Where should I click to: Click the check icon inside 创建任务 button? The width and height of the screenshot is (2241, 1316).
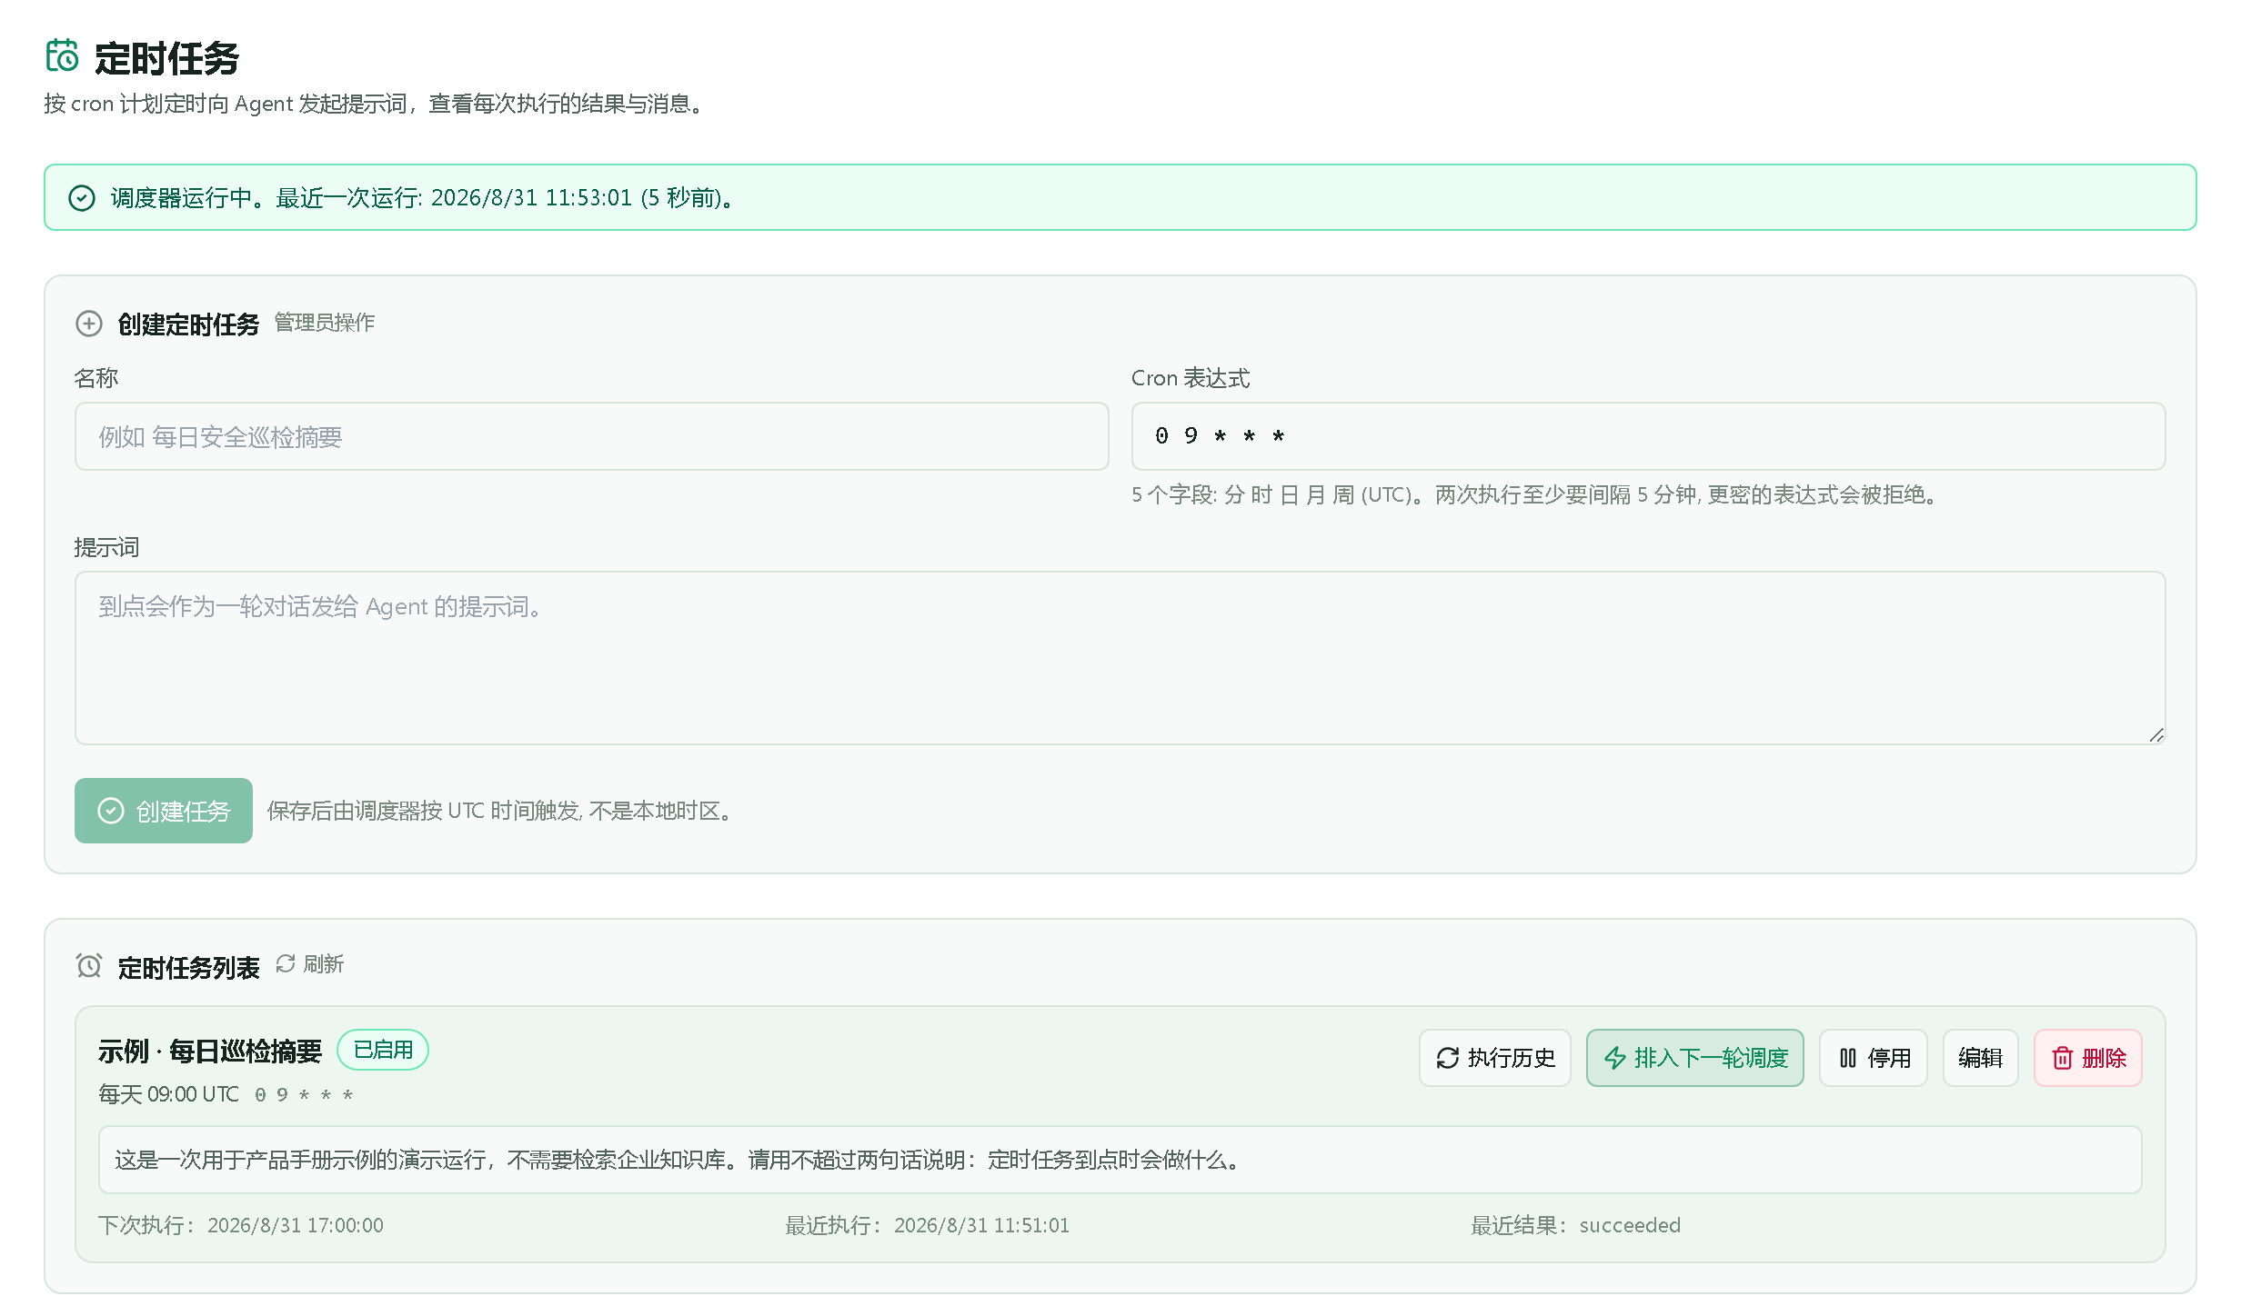point(111,811)
